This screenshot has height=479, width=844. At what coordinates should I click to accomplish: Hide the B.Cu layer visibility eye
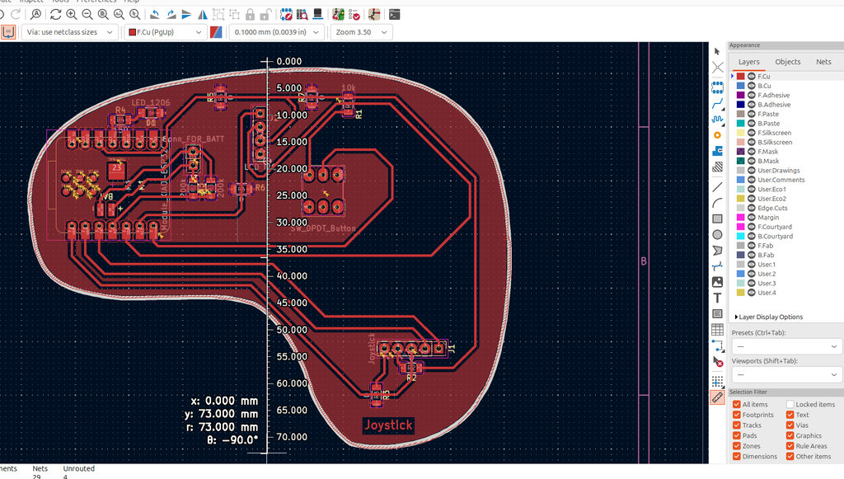[752, 86]
